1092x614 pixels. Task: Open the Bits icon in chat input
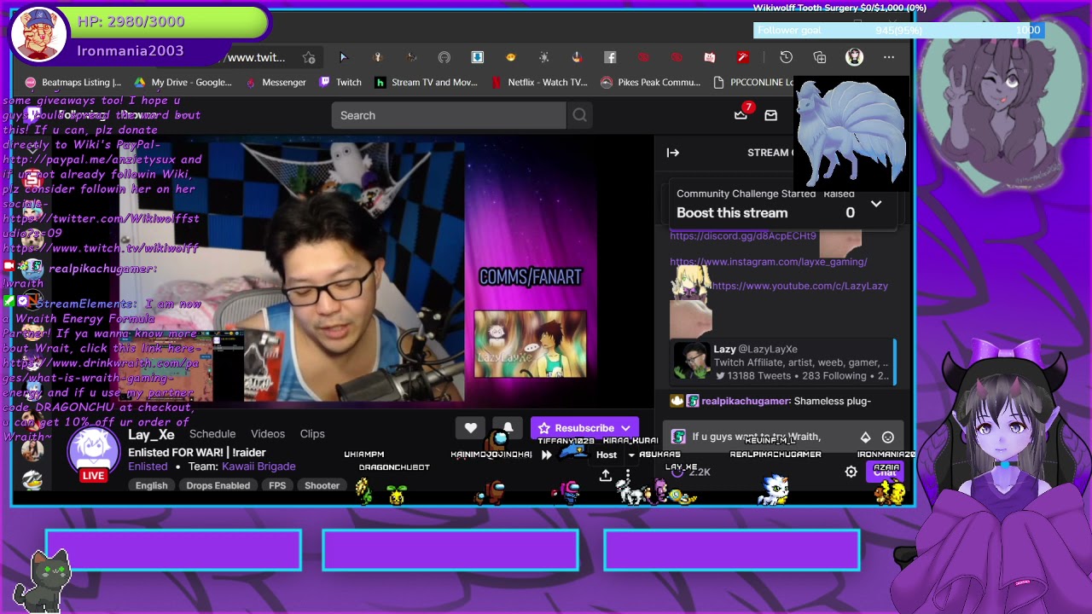(865, 437)
